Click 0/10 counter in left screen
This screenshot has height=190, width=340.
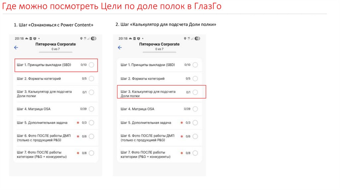pos(83,65)
